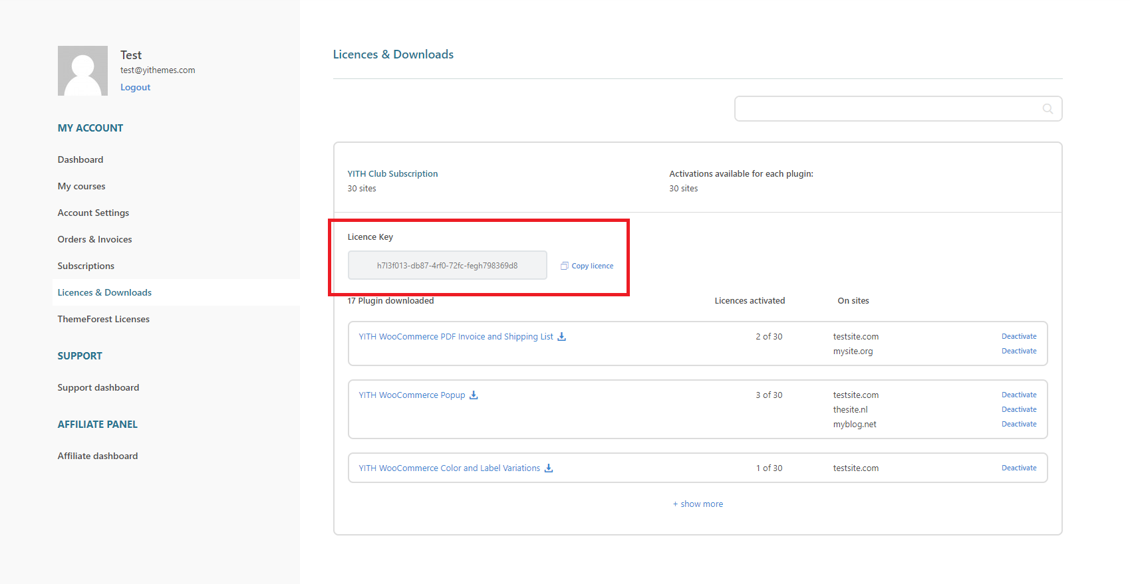
Task: Click the search magnifier icon
Action: tap(1048, 109)
